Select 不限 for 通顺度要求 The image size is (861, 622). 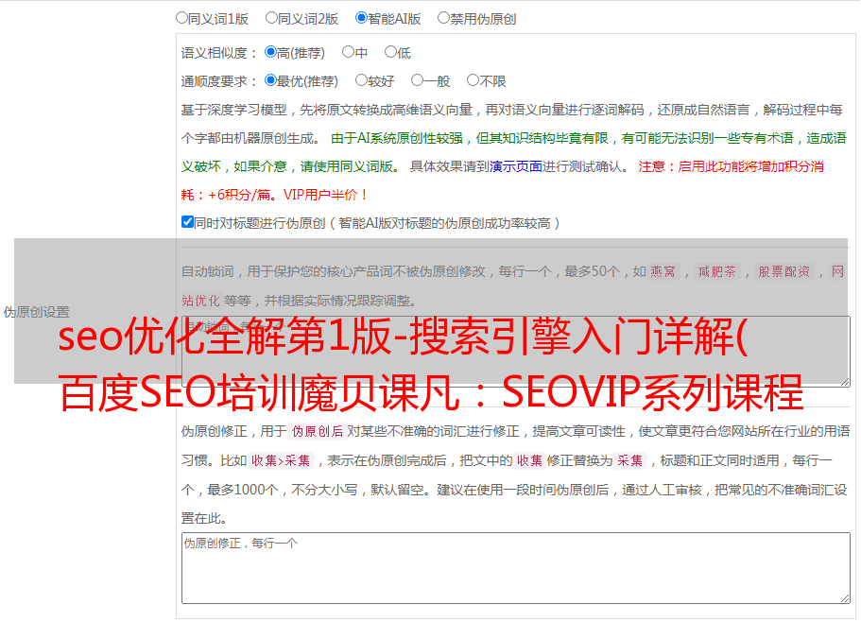click(473, 80)
